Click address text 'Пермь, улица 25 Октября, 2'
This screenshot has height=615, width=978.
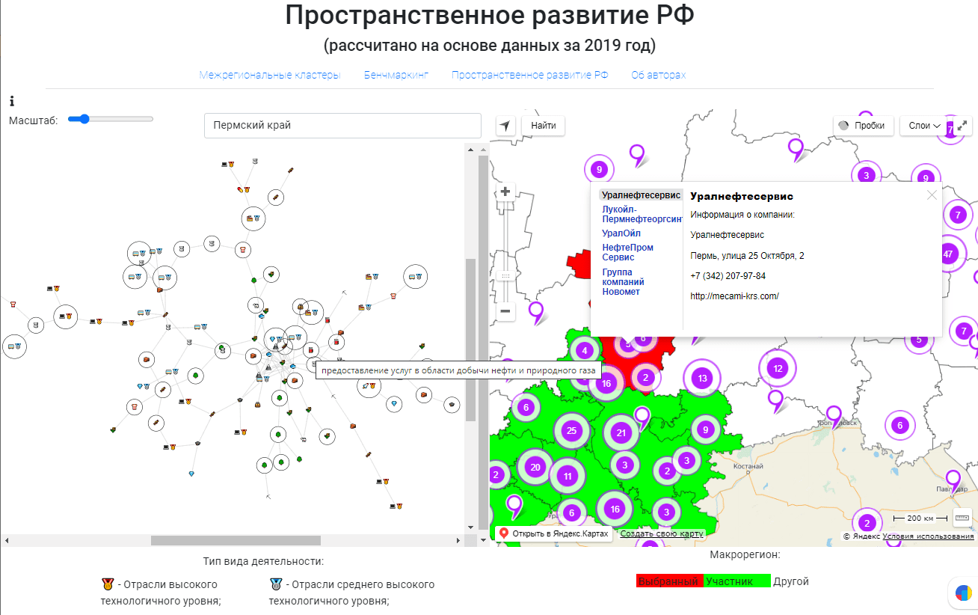(x=748, y=256)
